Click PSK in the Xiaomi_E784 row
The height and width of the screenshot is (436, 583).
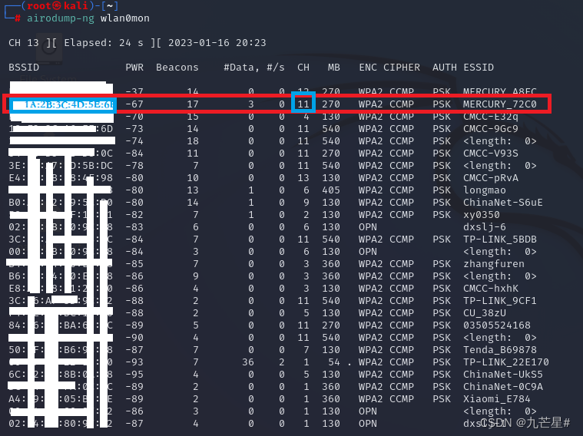pyautogui.click(x=442, y=398)
